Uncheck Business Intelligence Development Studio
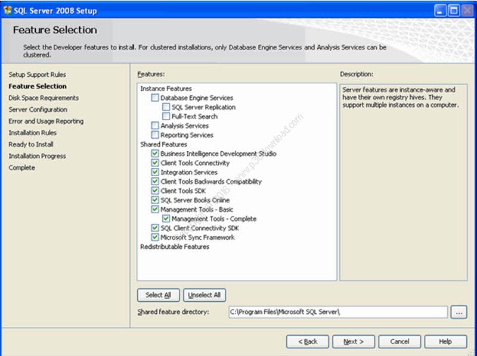 (x=155, y=154)
